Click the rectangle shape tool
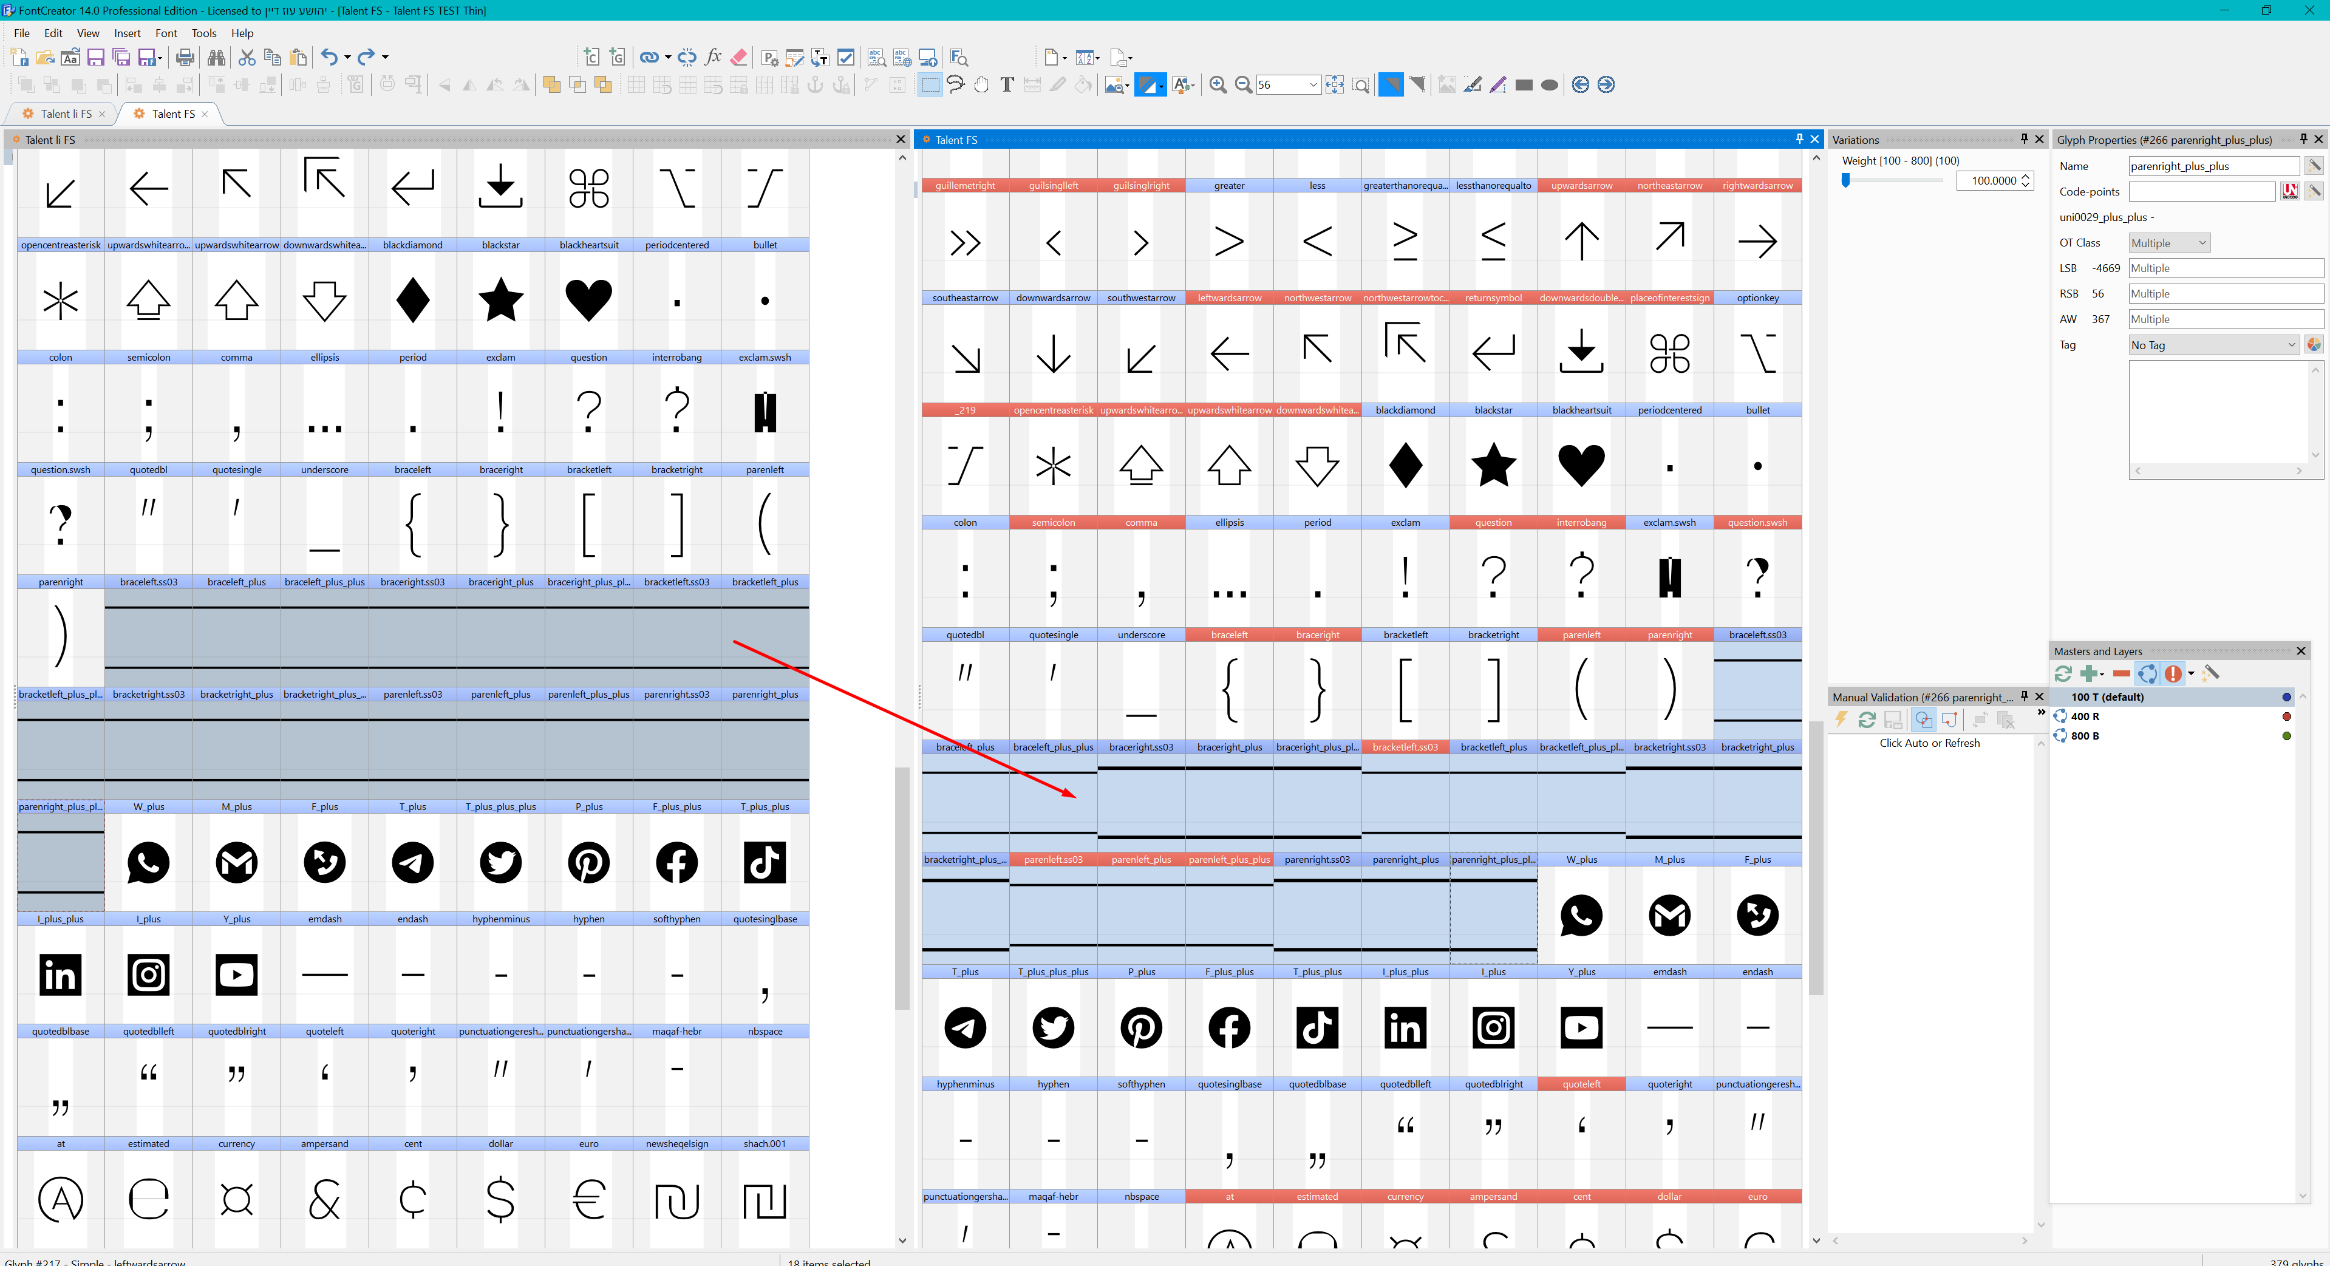The width and height of the screenshot is (2330, 1266). (x=1524, y=85)
